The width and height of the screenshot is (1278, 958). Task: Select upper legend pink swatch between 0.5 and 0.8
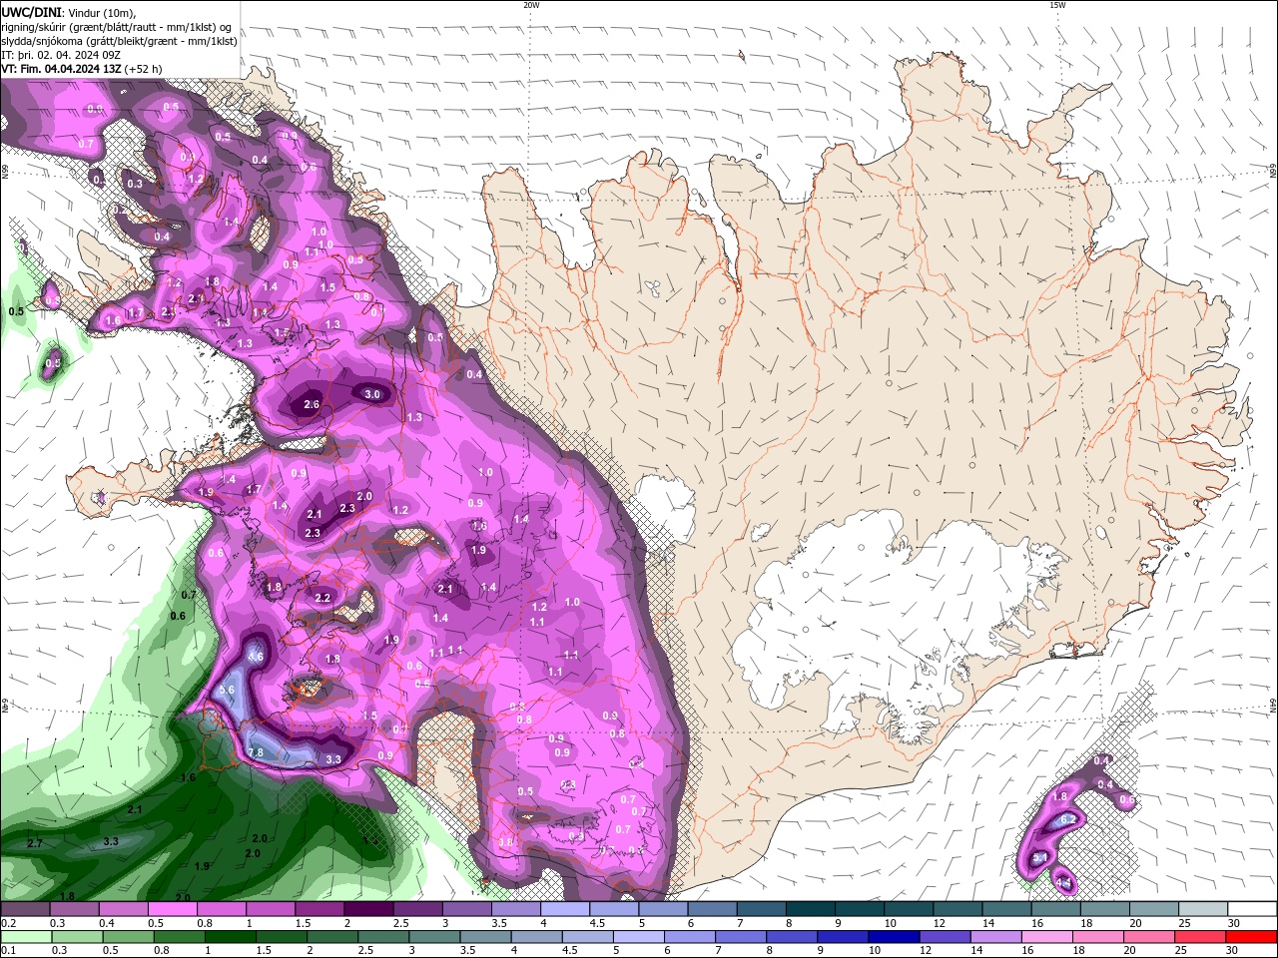pos(171,909)
